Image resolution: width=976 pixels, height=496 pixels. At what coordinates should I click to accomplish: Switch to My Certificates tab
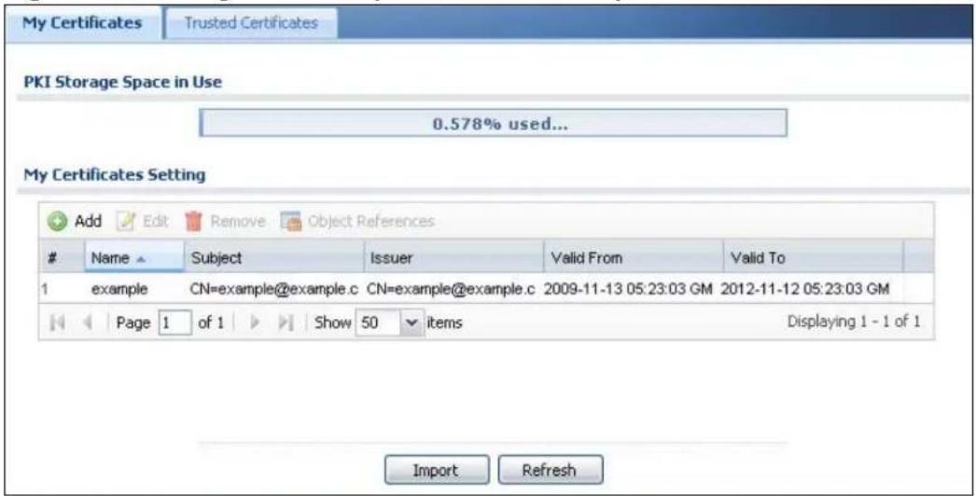tap(82, 23)
